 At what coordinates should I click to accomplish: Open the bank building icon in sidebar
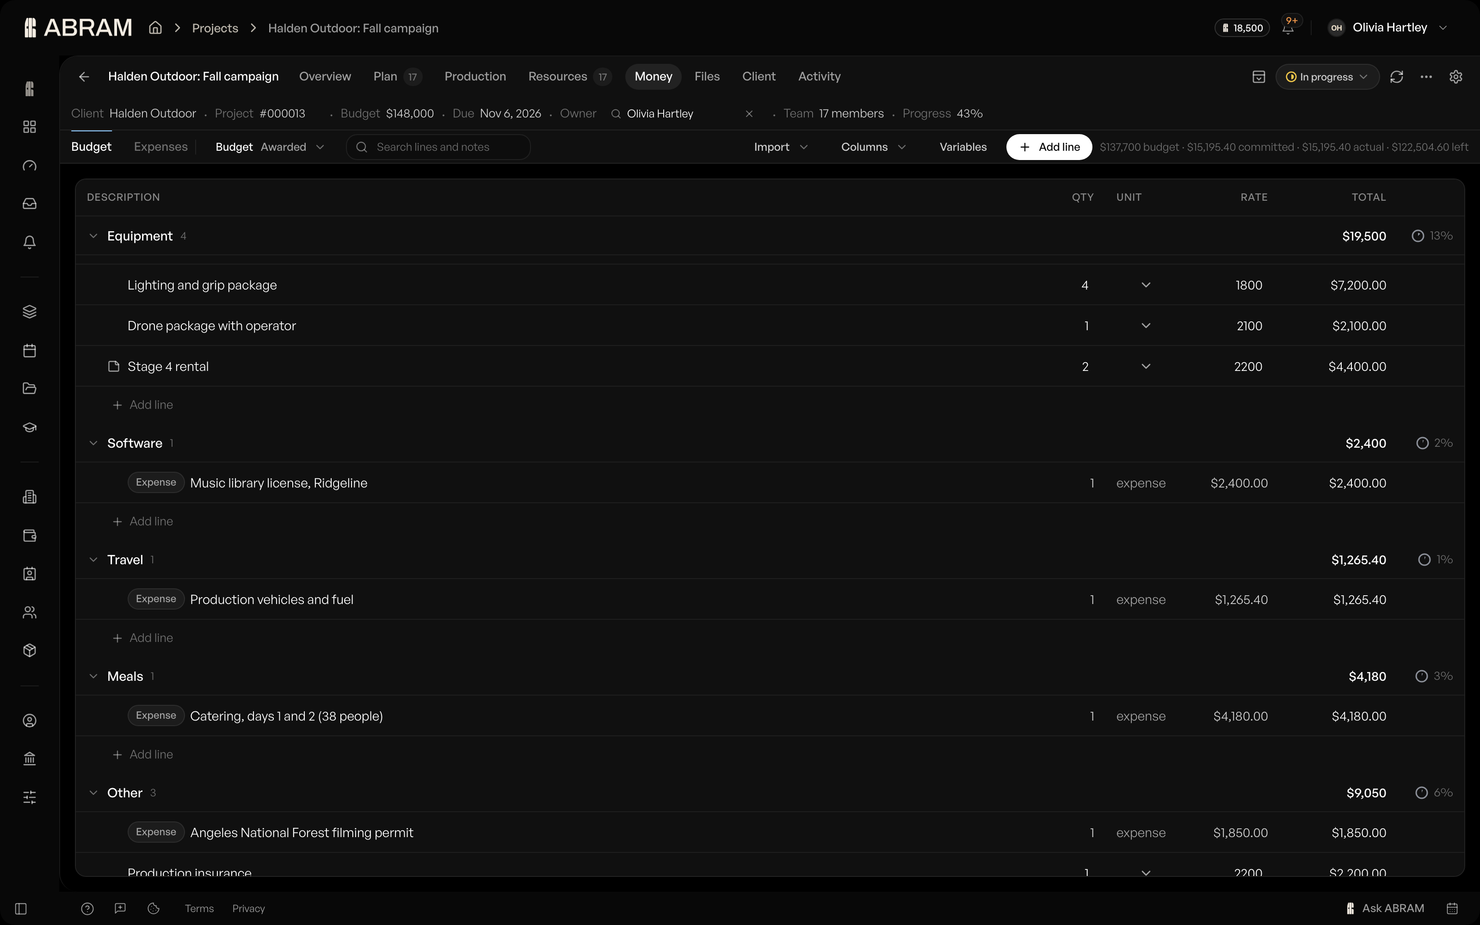(x=29, y=758)
